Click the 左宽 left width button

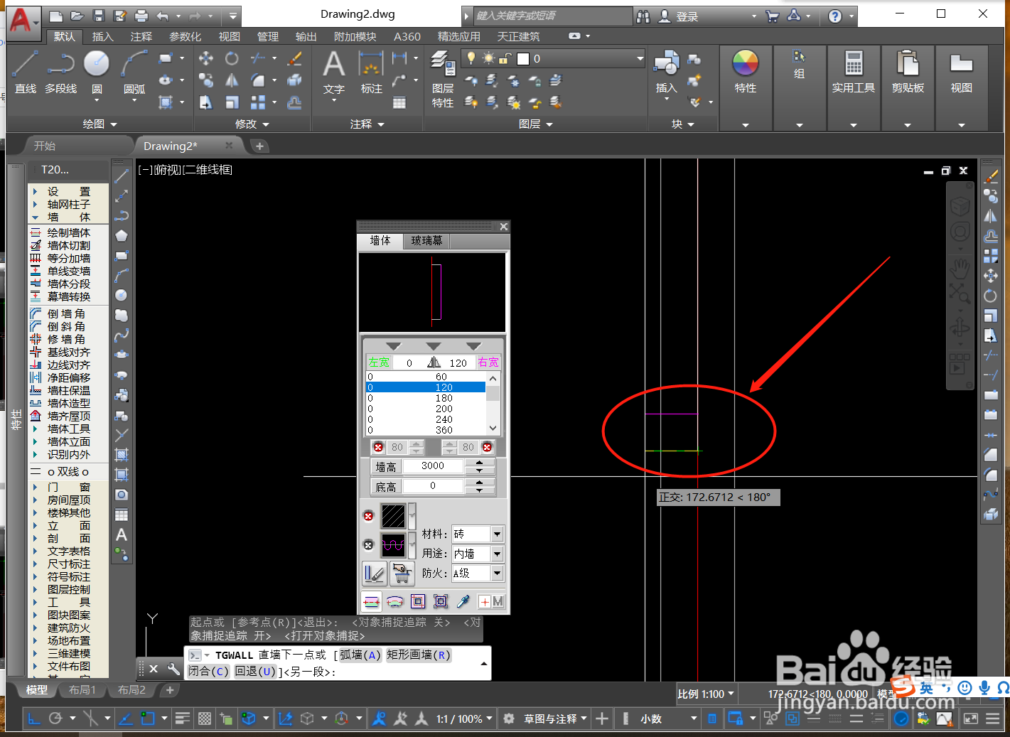pos(379,362)
